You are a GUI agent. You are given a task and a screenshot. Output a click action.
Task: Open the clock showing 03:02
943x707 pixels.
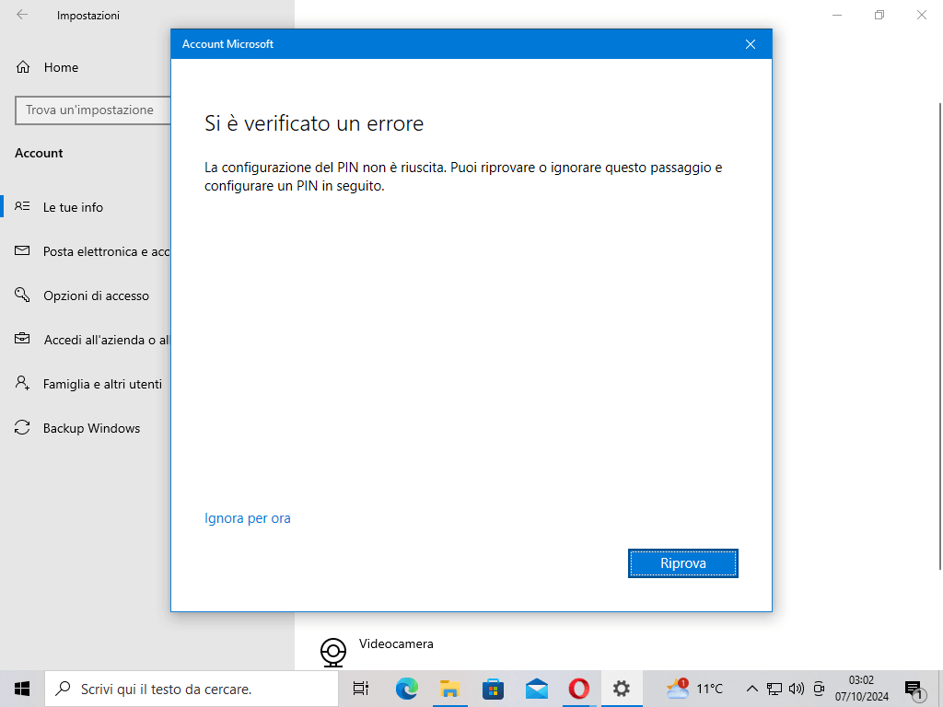(862, 689)
